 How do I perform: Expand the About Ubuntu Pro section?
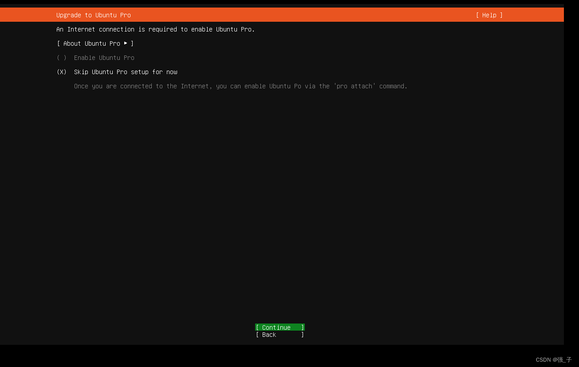tap(95, 43)
